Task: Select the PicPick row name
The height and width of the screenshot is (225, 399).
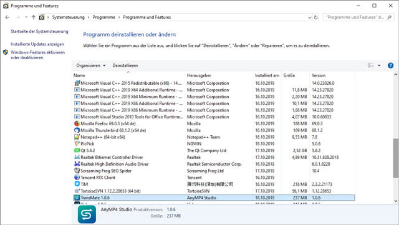Action: tap(87, 144)
